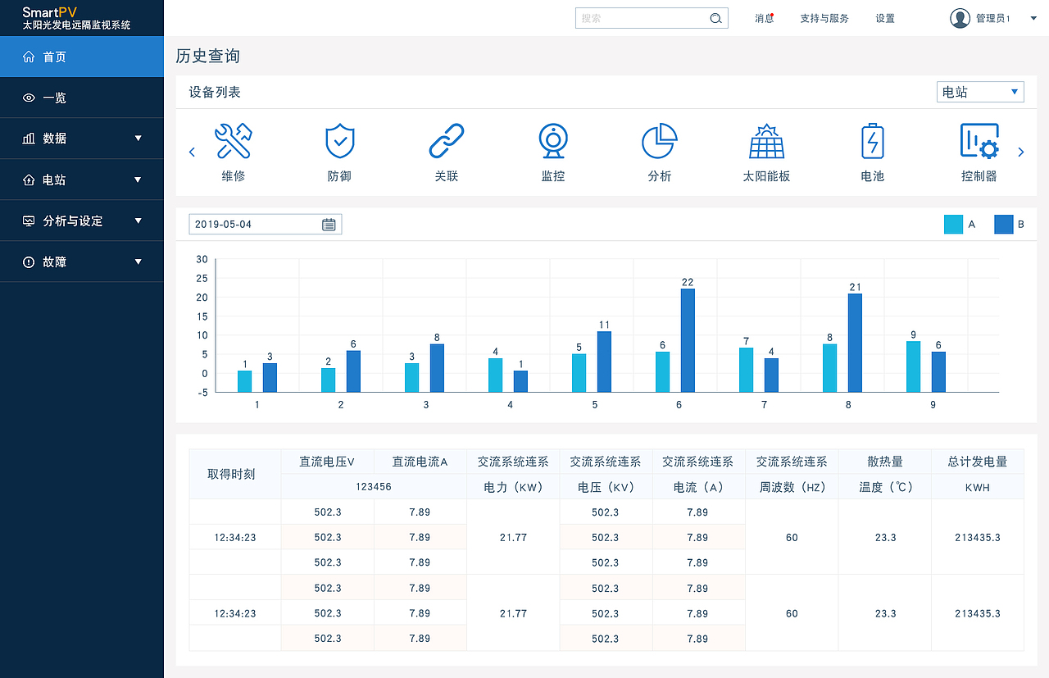Click the 散热量 column header

[x=884, y=462]
